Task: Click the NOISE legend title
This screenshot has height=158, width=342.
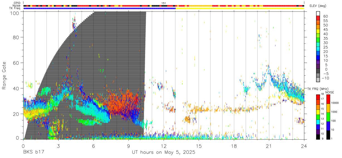Action: click(330, 92)
